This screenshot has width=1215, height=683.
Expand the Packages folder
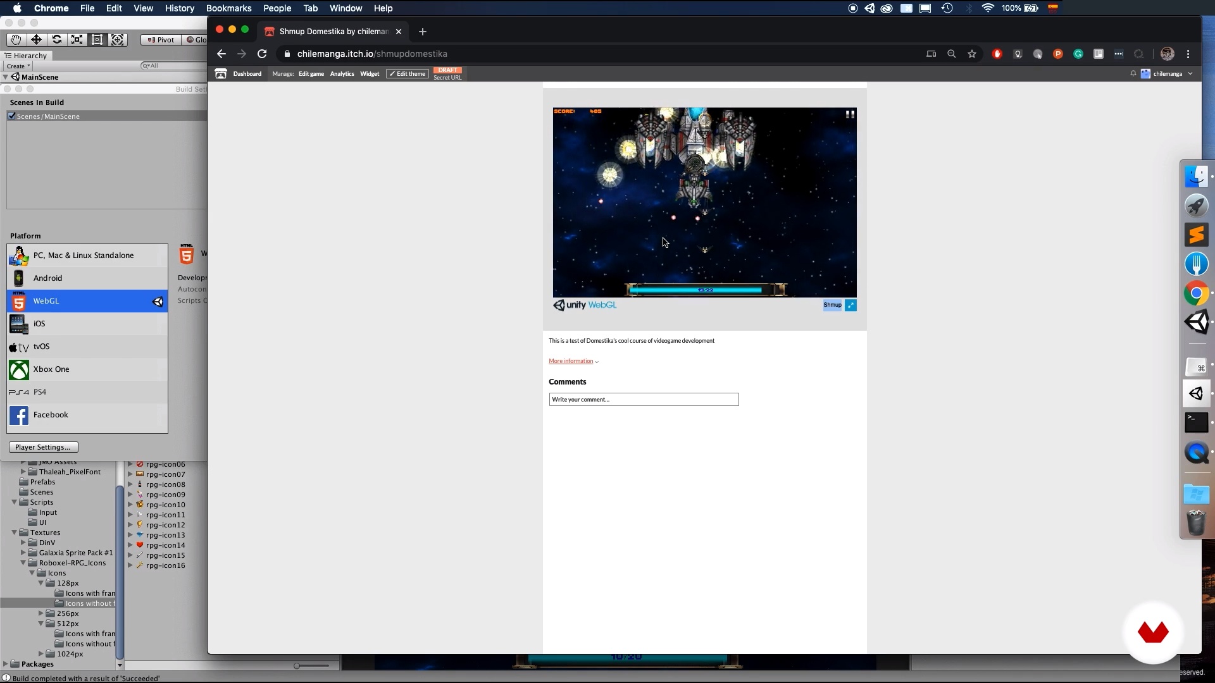pyautogui.click(x=6, y=664)
